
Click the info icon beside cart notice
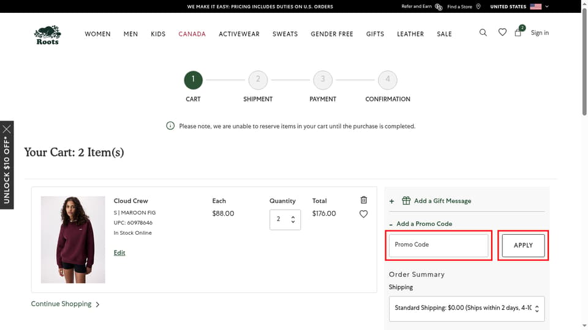[170, 126]
